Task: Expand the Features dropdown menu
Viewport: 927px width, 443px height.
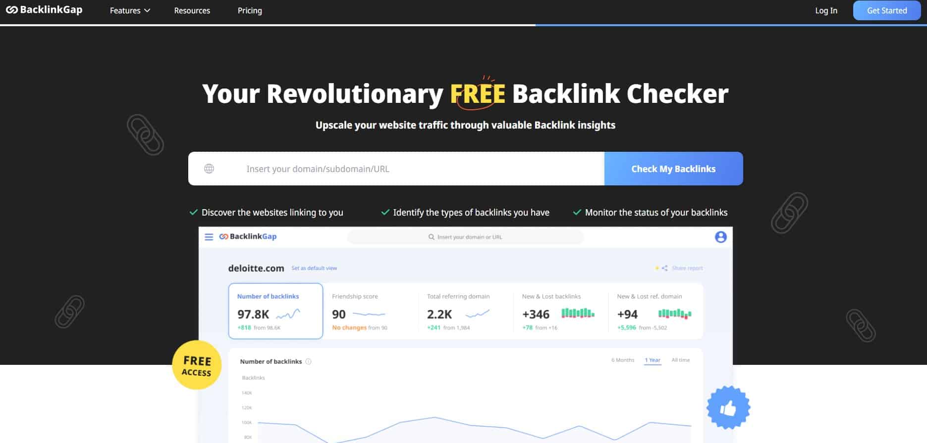Action: click(x=130, y=10)
